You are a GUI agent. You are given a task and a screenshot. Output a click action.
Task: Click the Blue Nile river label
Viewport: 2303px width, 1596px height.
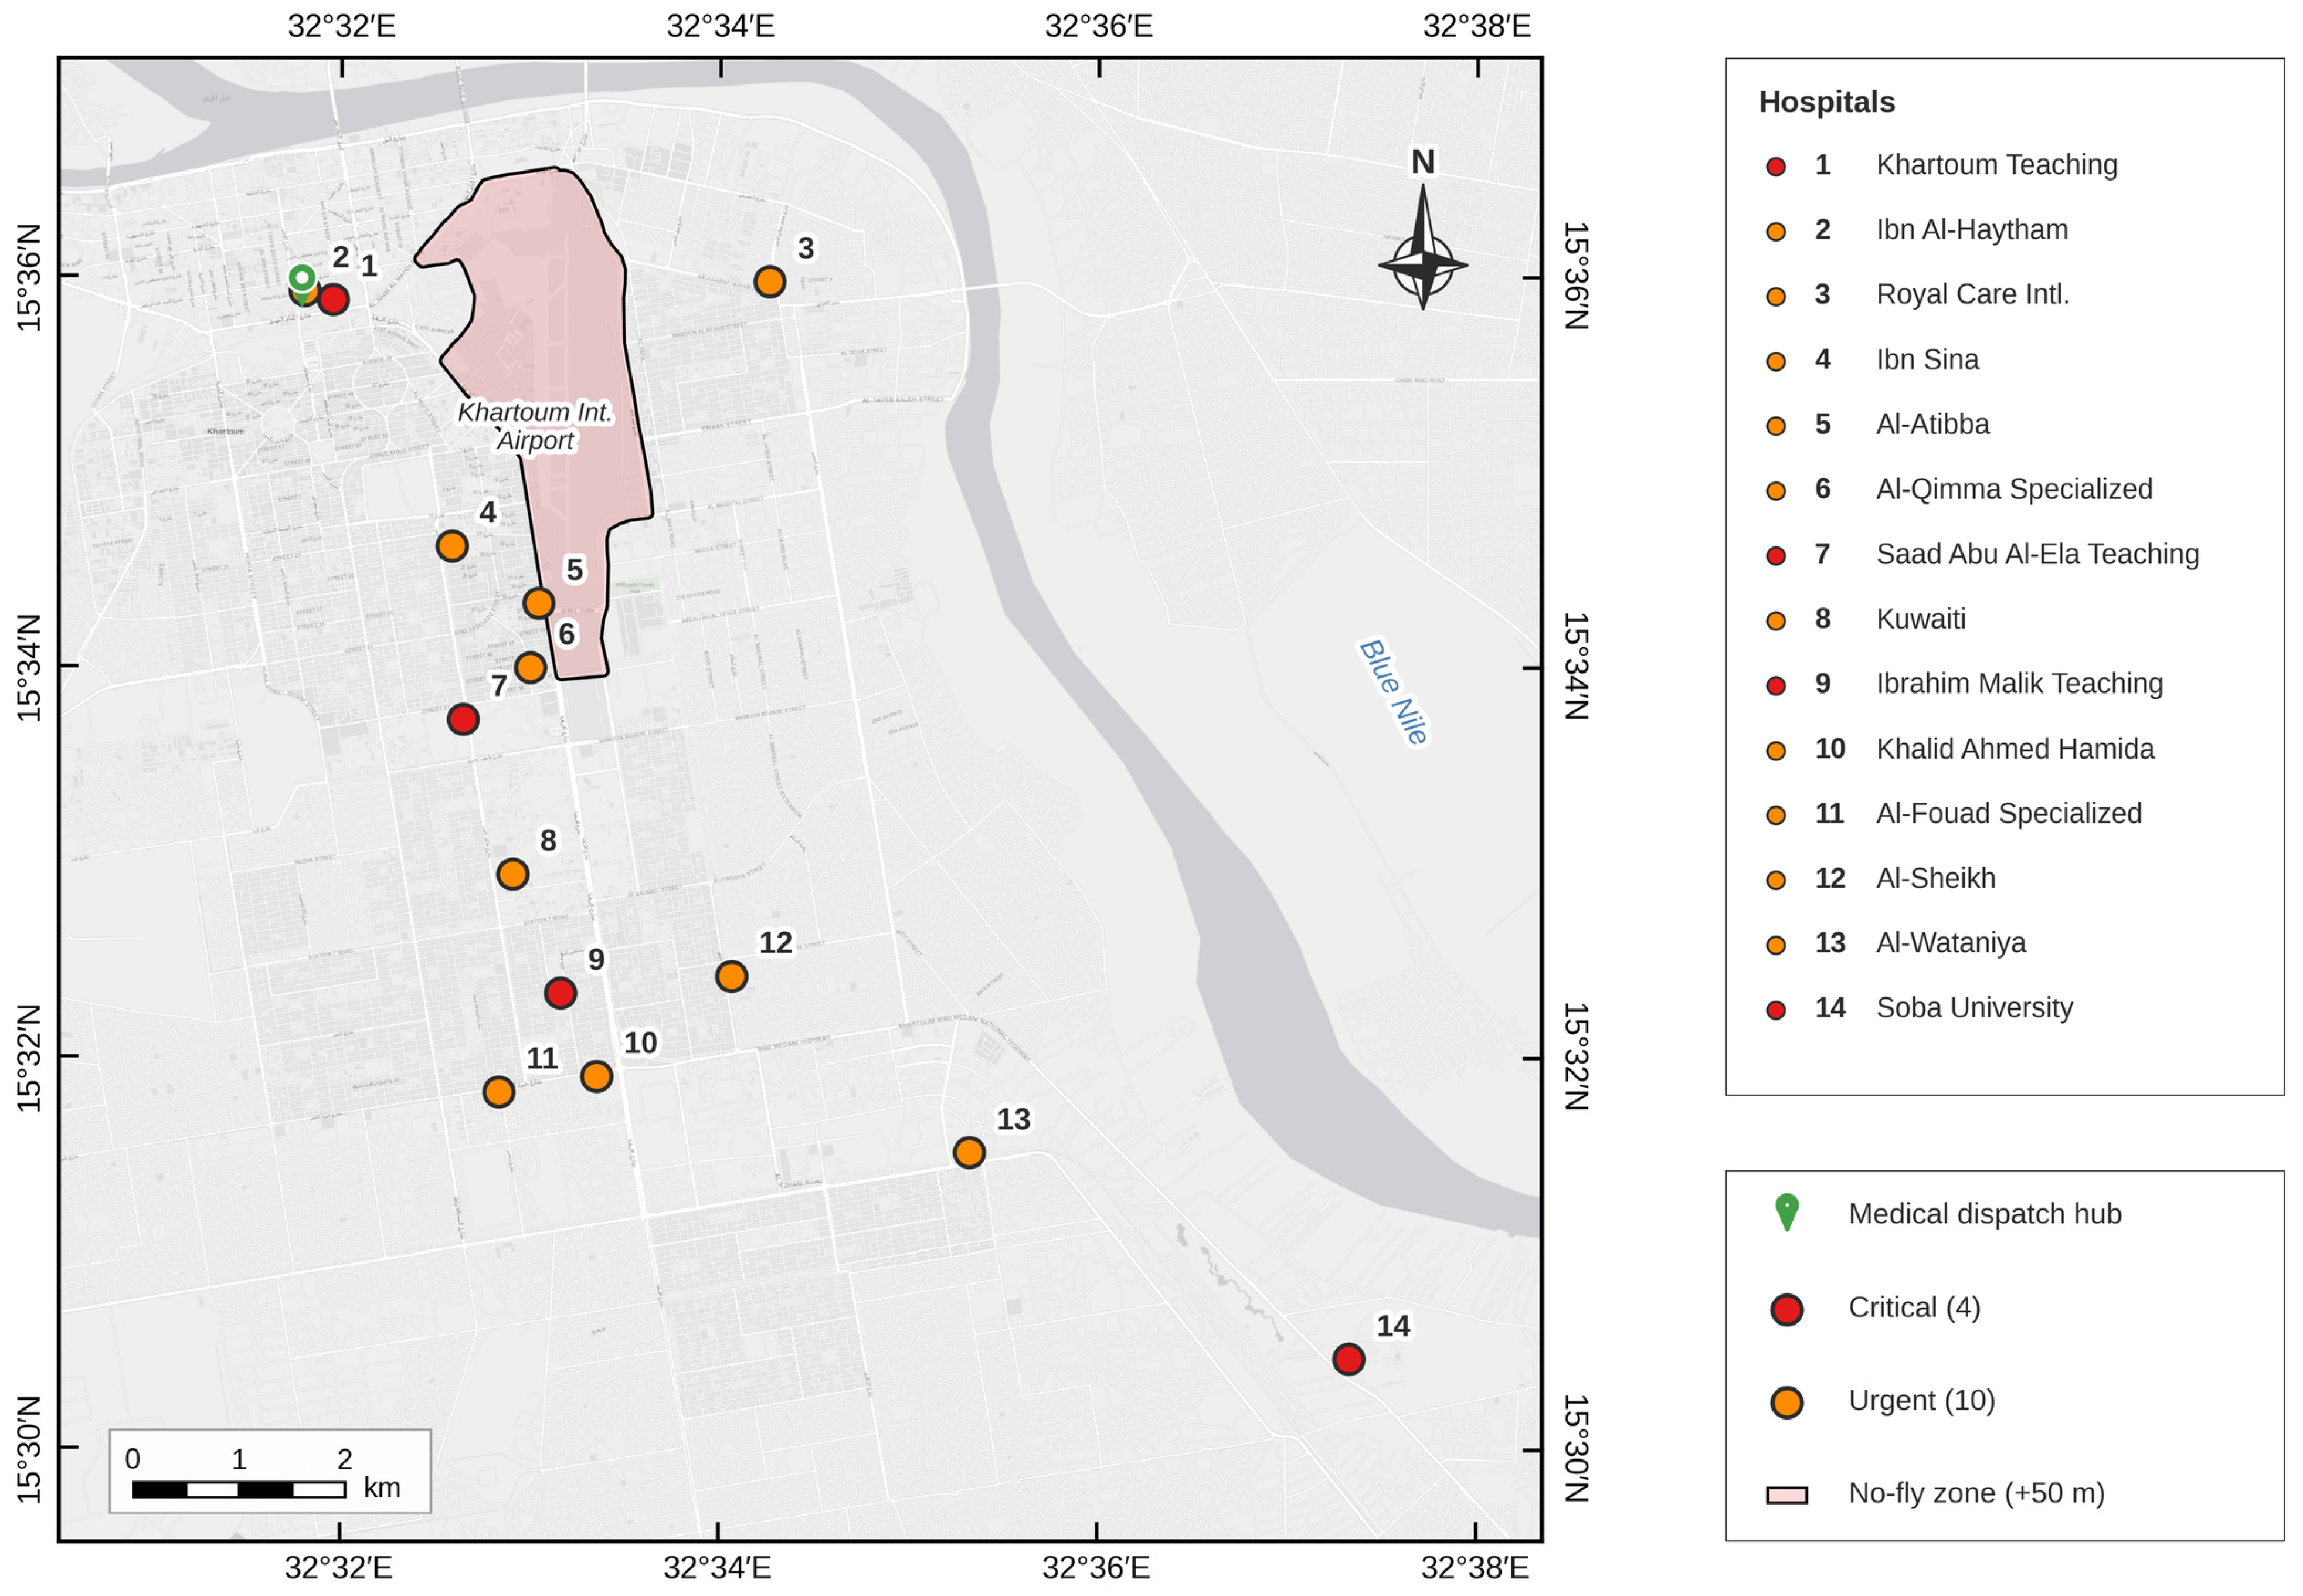[x=1393, y=692]
